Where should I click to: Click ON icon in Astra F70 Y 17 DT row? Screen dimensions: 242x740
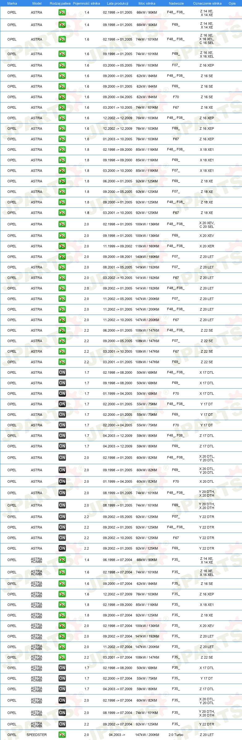[x=62, y=425]
